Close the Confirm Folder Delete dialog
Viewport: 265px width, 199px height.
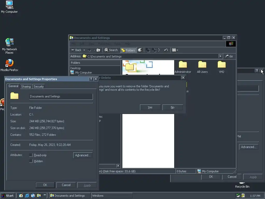[183, 78]
